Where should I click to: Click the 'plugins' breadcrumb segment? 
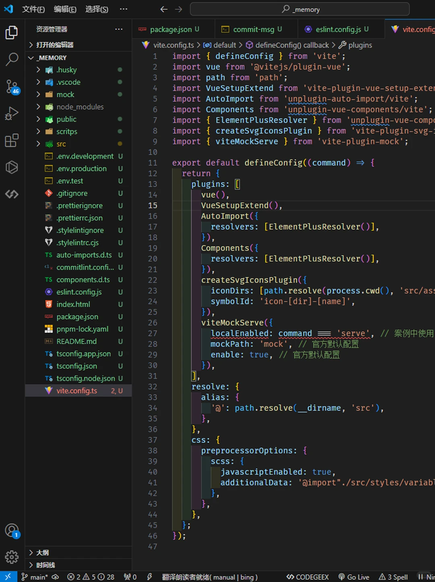tap(355, 45)
